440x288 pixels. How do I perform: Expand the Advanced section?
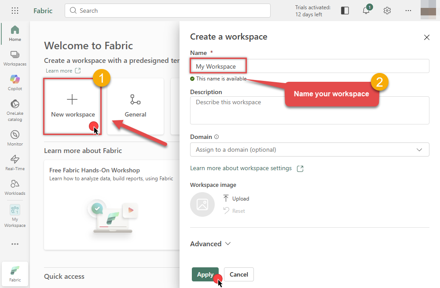[210, 244]
